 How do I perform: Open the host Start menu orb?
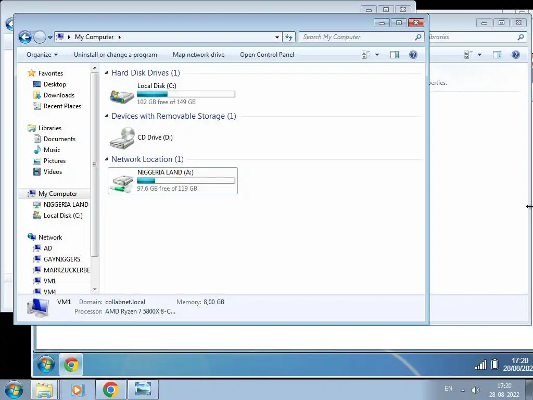pos(13,390)
